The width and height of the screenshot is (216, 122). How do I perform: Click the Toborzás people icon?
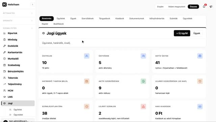click(x=4, y=78)
